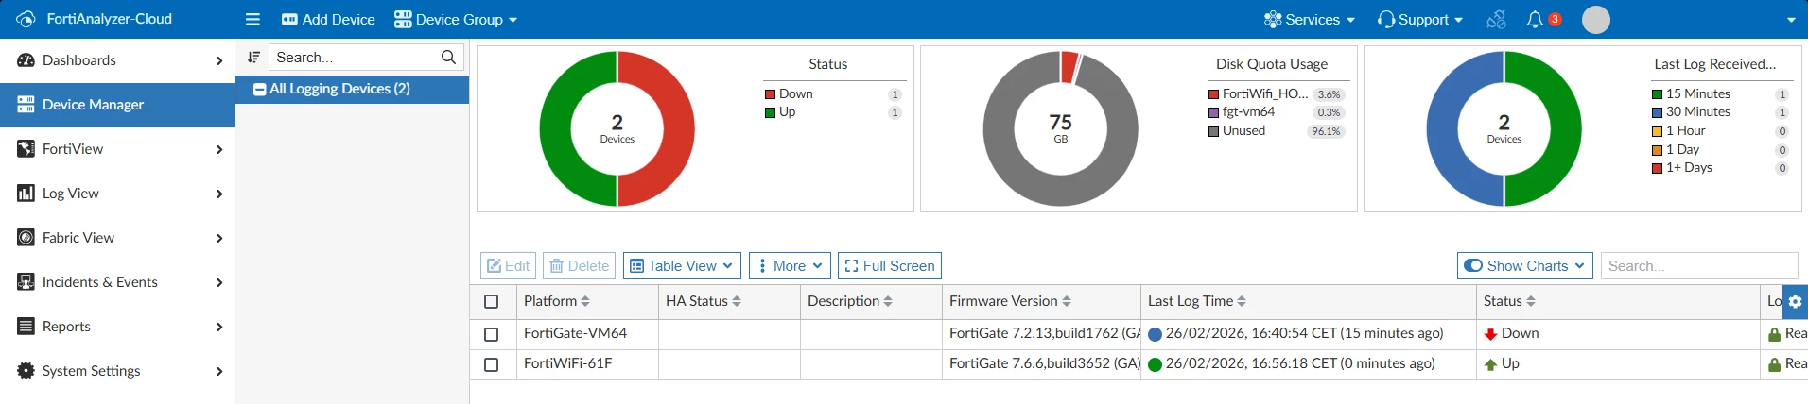Viewport: 1808px width, 404px height.
Task: Click the Disk Quota Usage donut chart
Action: 1061,128
